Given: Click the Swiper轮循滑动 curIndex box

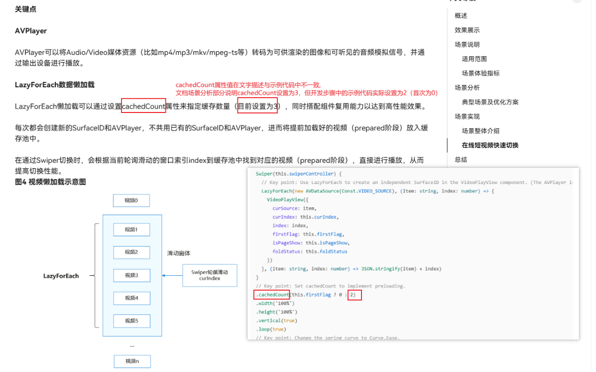Looking at the screenshot, I should (210, 275).
